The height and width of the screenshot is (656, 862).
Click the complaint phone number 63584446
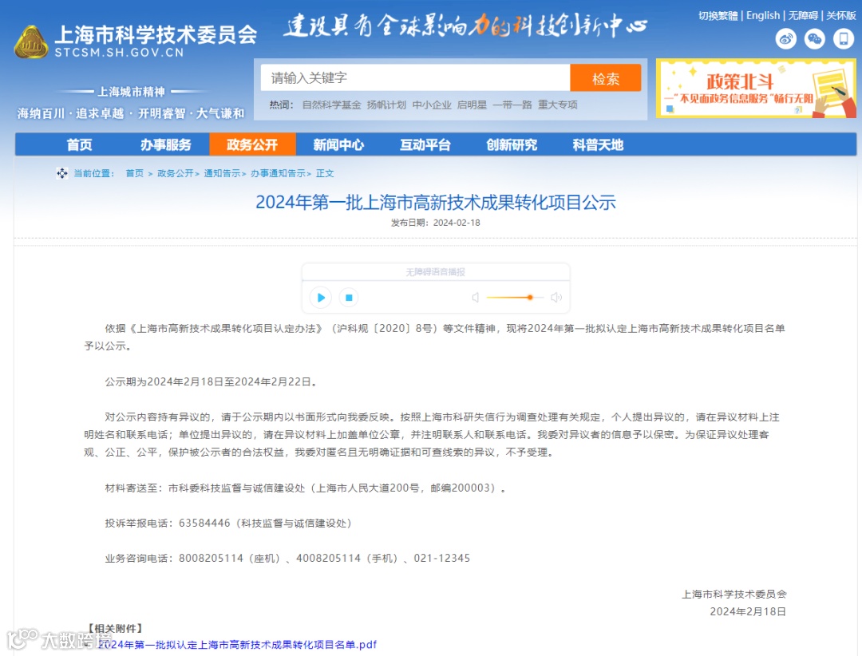point(204,523)
